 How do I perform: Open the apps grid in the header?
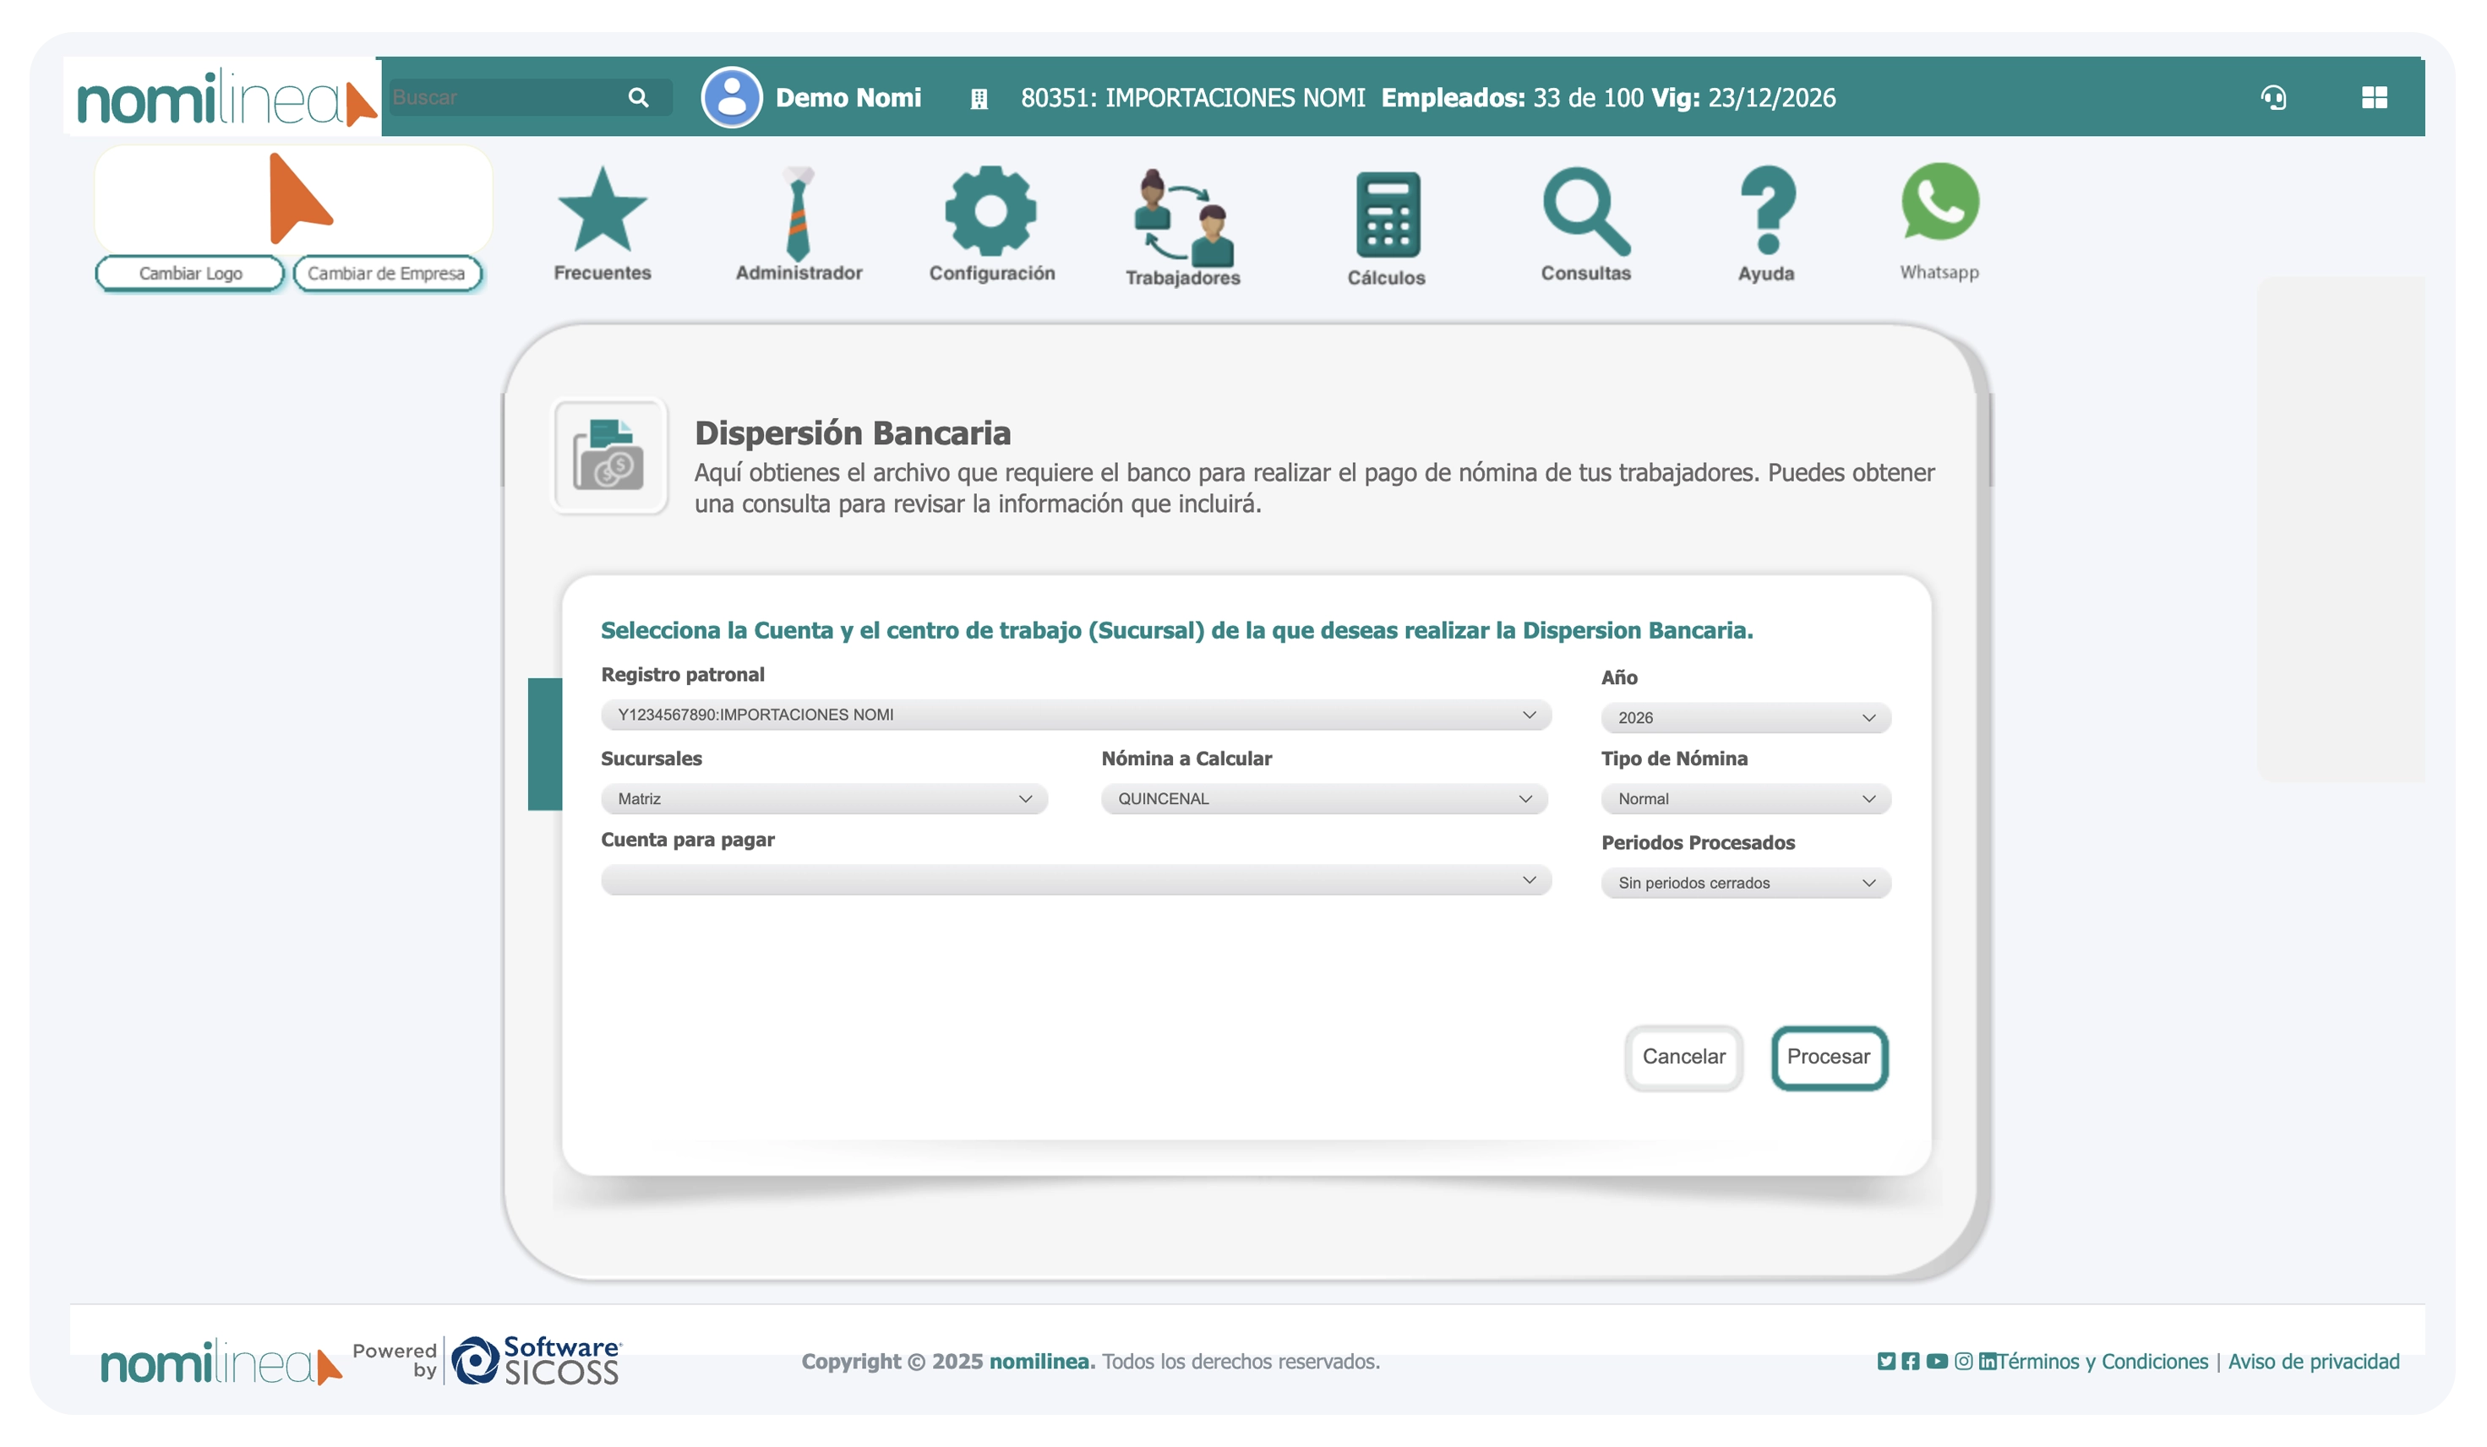(x=2375, y=98)
